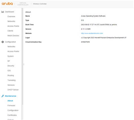The height and width of the screenshot is (120, 134).
Task: Open Access Points under Configuration
Action: [x=13, y=52]
